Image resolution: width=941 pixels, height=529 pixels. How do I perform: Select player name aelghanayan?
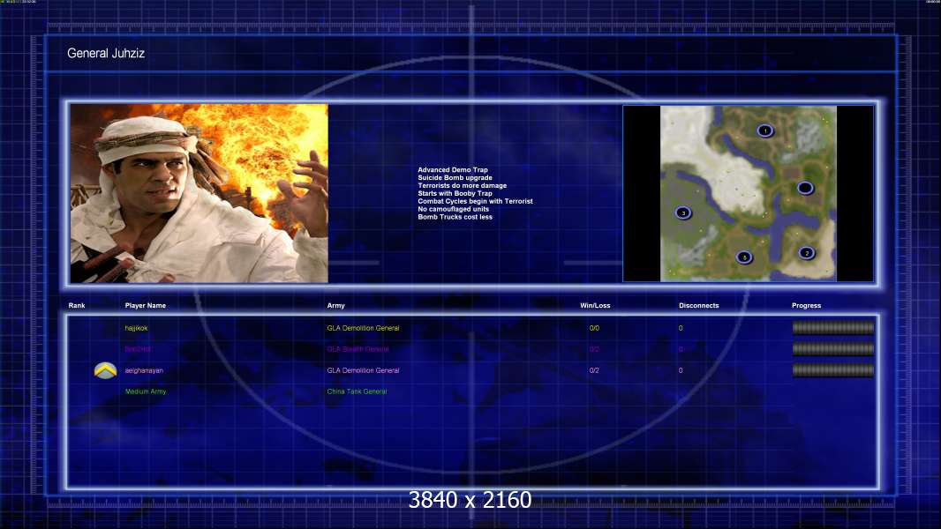pyautogui.click(x=144, y=371)
